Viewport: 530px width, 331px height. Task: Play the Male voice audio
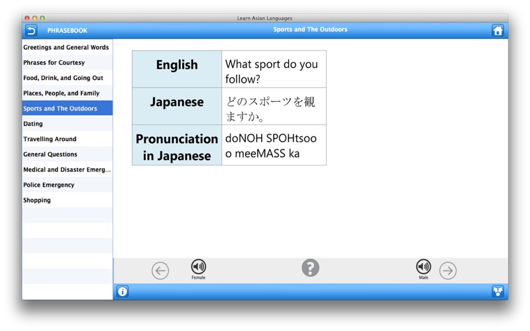(423, 269)
